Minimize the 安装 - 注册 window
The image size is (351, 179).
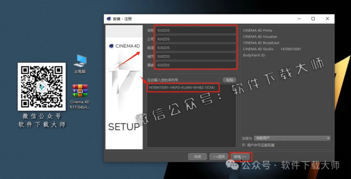click(299, 19)
